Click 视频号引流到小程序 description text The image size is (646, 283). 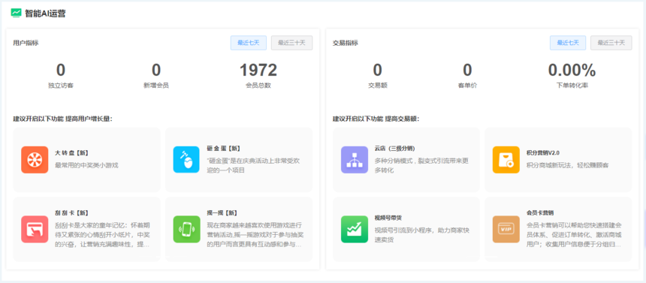422,235
